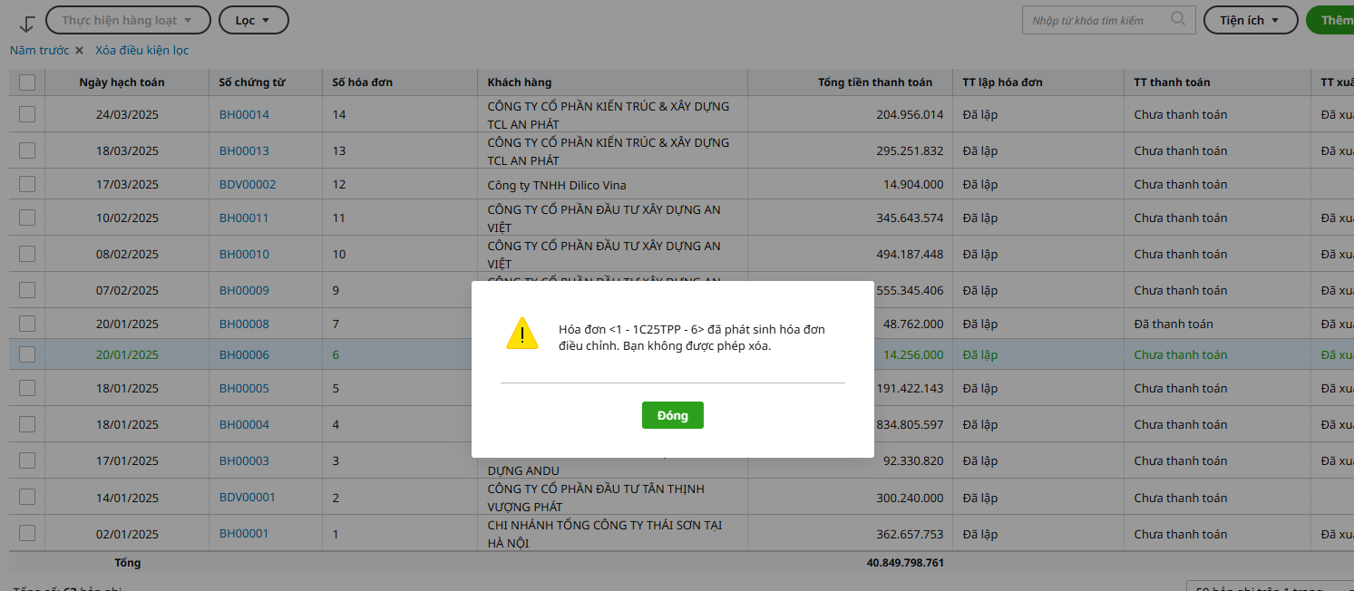The image size is (1354, 591).
Task: Click the Khách hàng column header
Action: point(520,82)
